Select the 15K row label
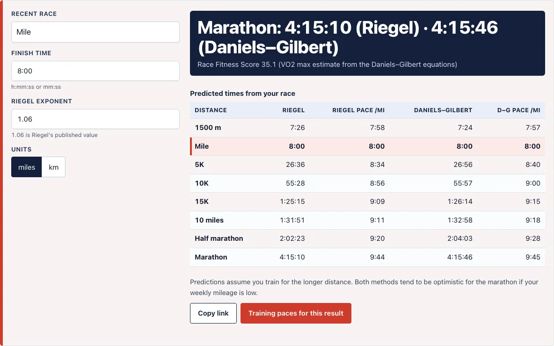554x346 pixels. pyautogui.click(x=201, y=202)
